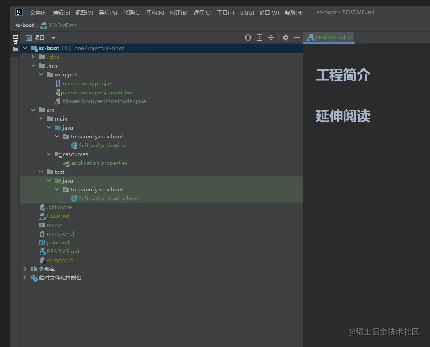
Task: Click the collapse all icon in project toolbar
Action: (271, 38)
